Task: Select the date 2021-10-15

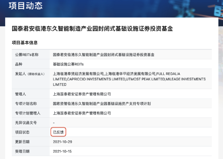Action: [62, 151]
